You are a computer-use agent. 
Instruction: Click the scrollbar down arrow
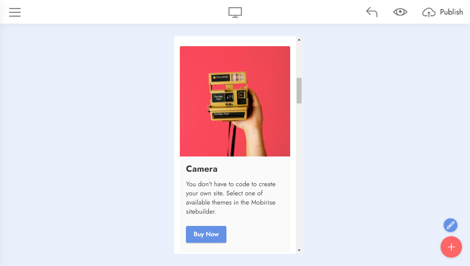(299, 250)
